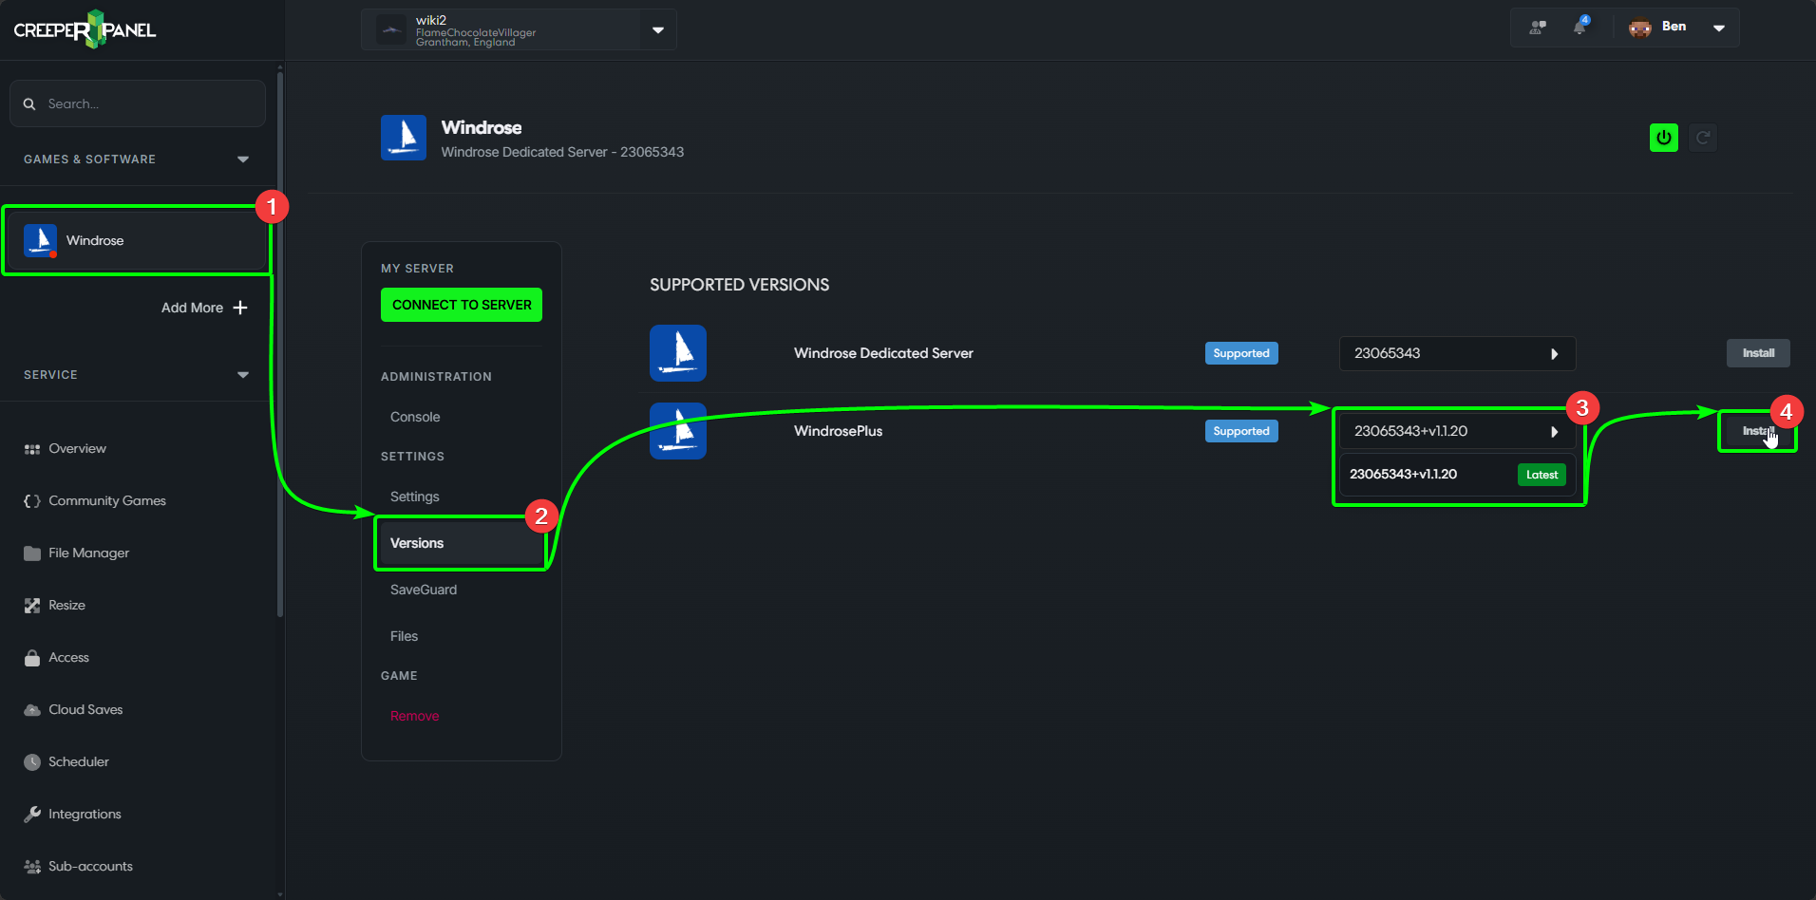Click the Community Games braces icon
The image size is (1816, 900).
(32, 501)
